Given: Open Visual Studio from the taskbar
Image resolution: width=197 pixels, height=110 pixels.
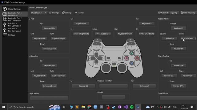Looking at the screenshot, I should pyautogui.click(x=126, y=107).
